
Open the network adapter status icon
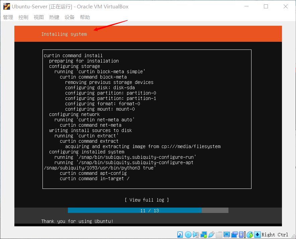click(203, 234)
